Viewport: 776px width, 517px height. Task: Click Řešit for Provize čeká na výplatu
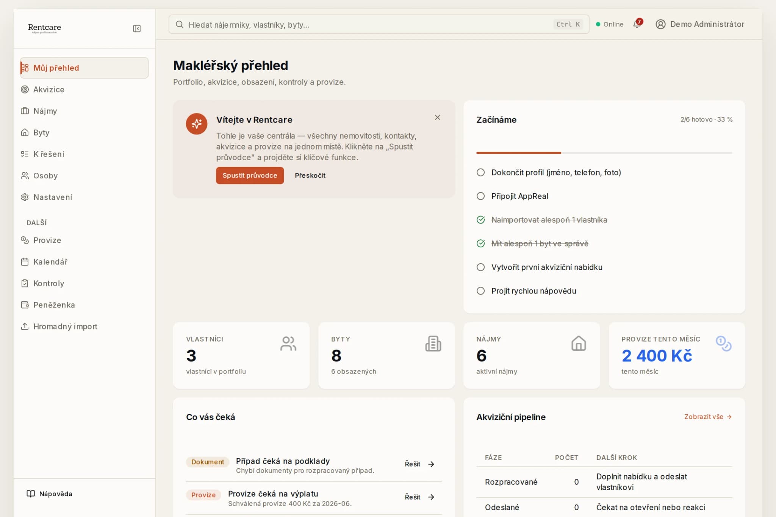pos(419,497)
